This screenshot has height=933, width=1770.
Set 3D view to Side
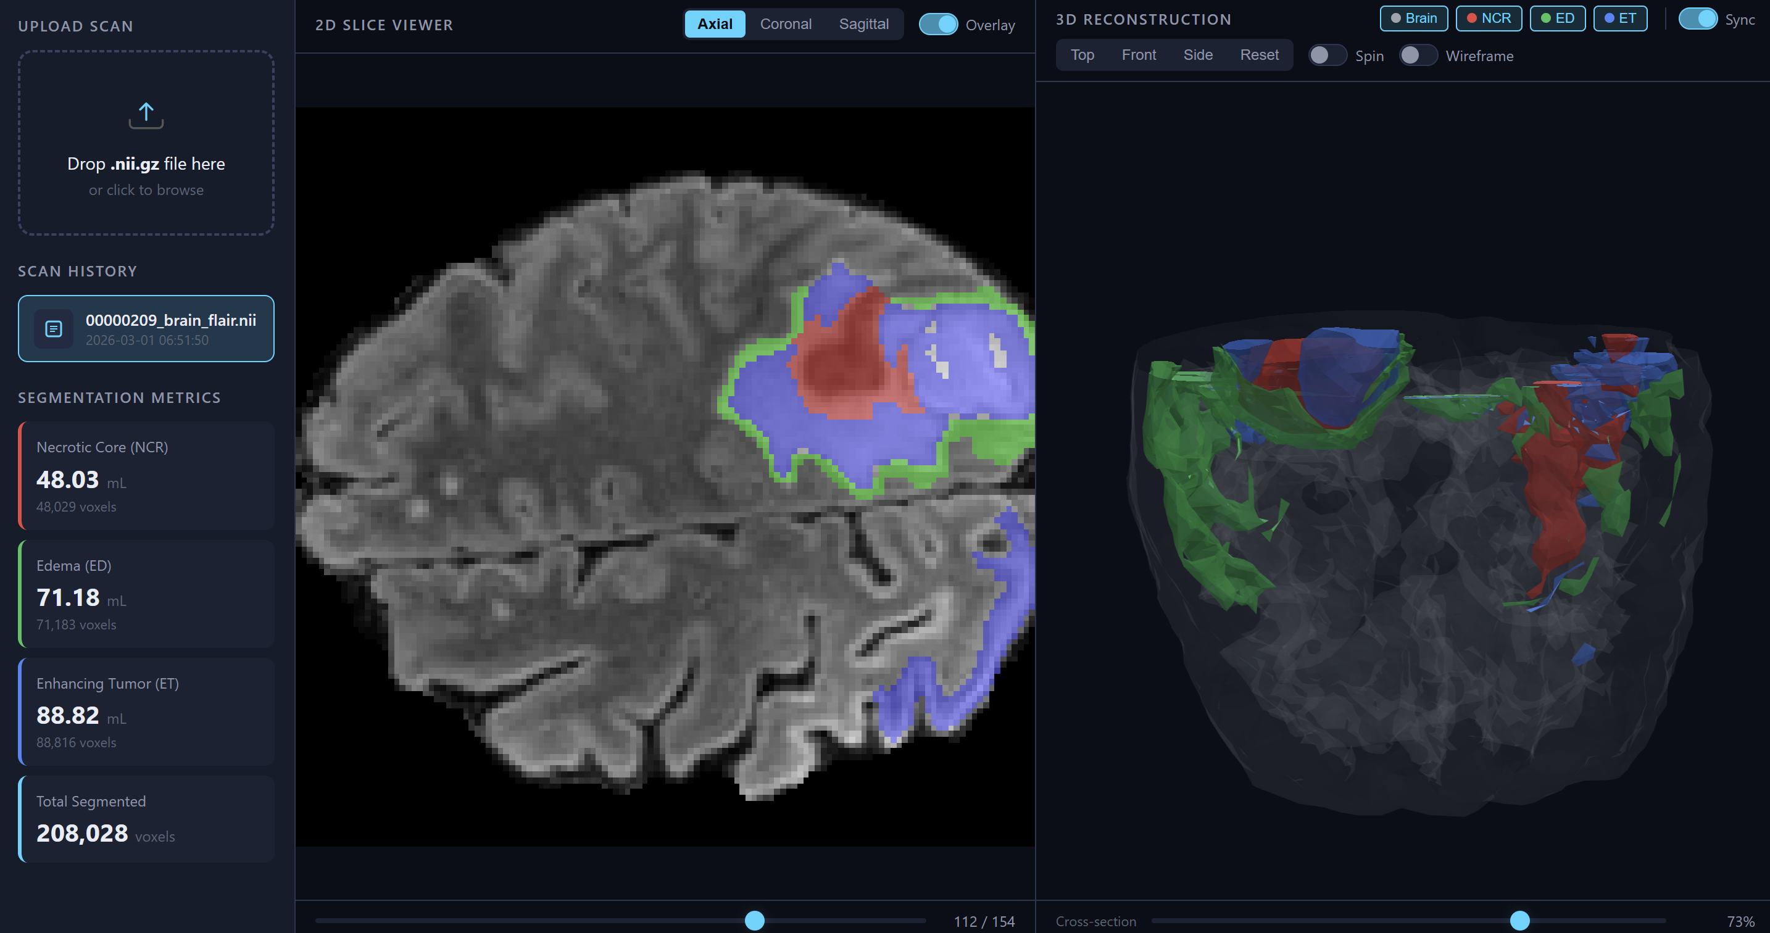click(1198, 55)
